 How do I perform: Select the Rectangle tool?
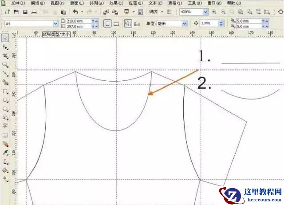click(5, 91)
